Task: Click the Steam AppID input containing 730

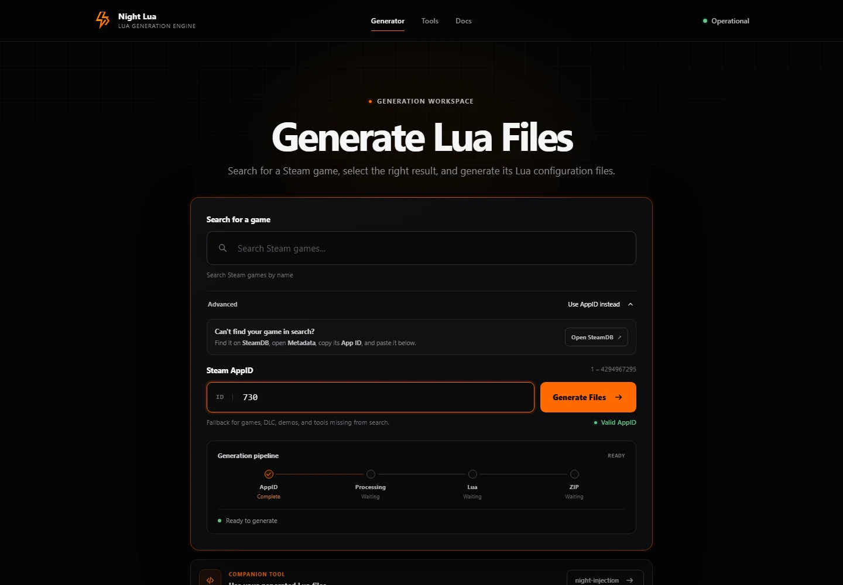Action: tap(371, 397)
